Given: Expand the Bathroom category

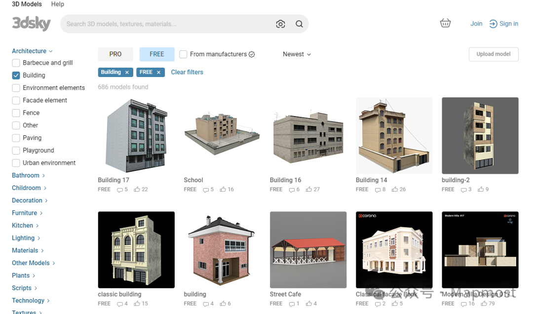Looking at the screenshot, I should pyautogui.click(x=29, y=176).
